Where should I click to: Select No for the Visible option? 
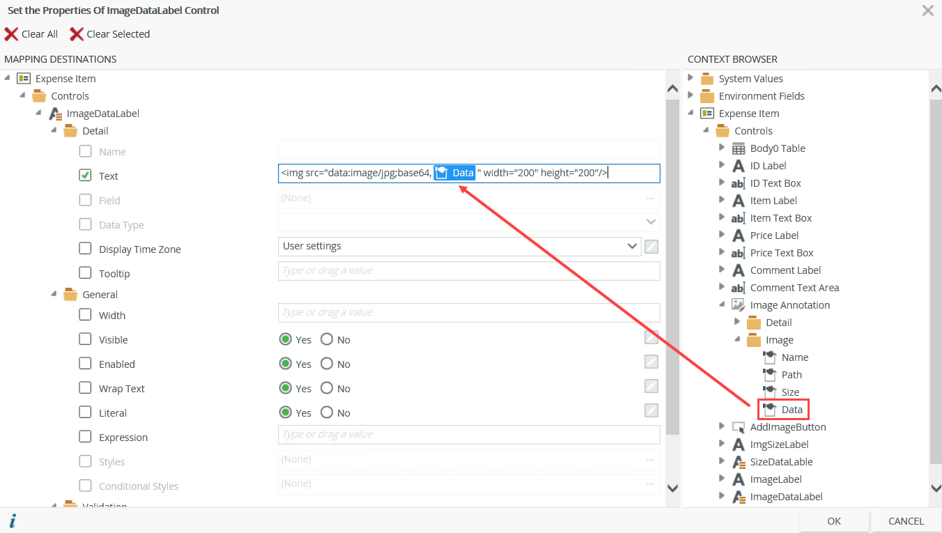(327, 340)
